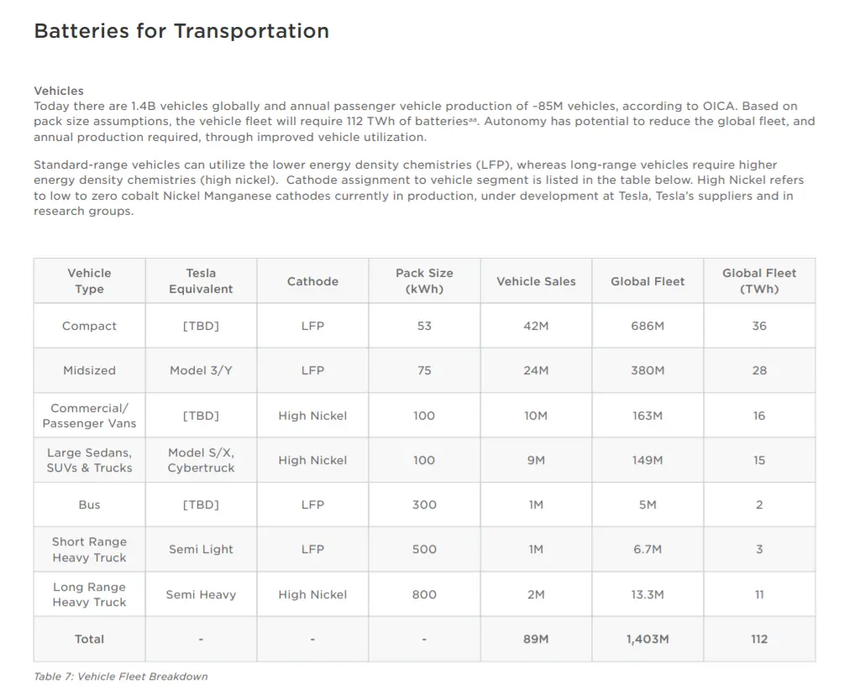Click the 'Batteries for Transportation' page title
Viewport: 849px width, 700px height.
click(x=181, y=32)
